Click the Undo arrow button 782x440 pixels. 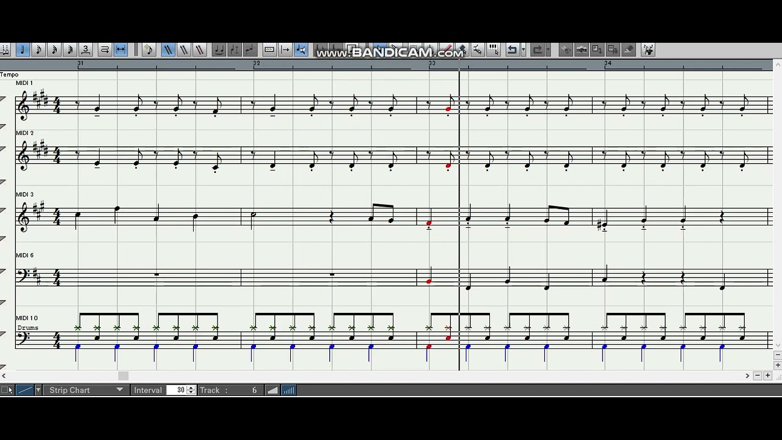point(512,50)
